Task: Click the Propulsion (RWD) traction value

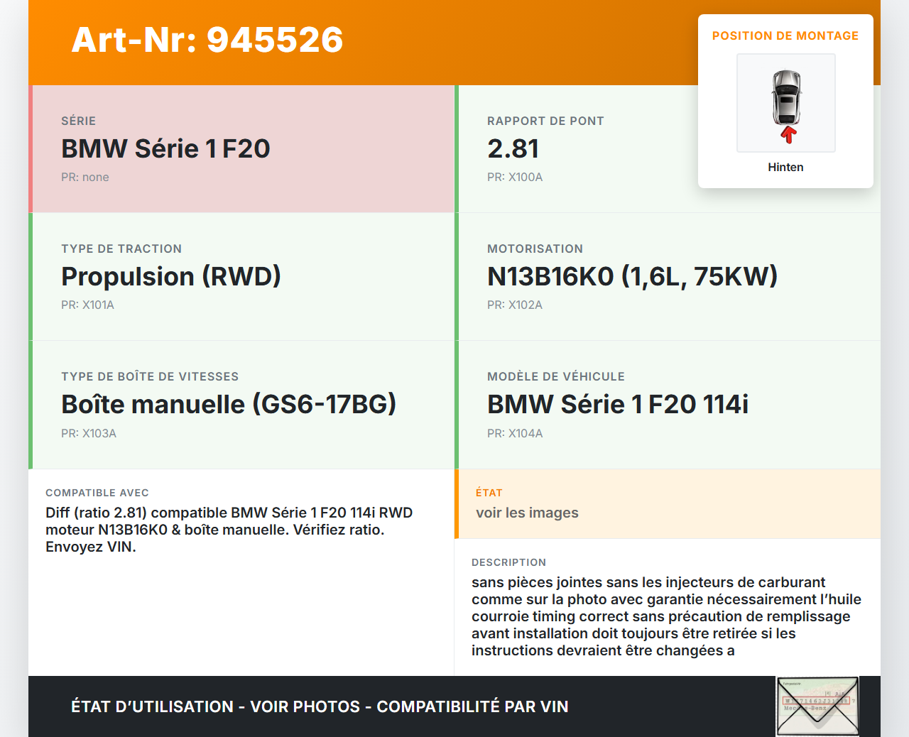Action: pos(171,277)
